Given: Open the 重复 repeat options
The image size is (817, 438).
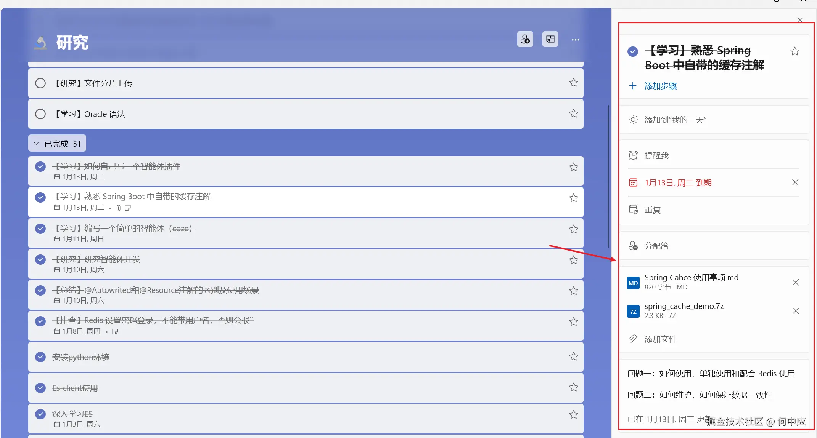Looking at the screenshot, I should click(652, 210).
